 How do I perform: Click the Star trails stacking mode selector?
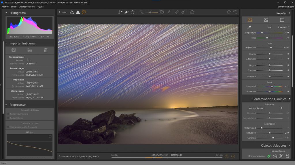(80, 156)
